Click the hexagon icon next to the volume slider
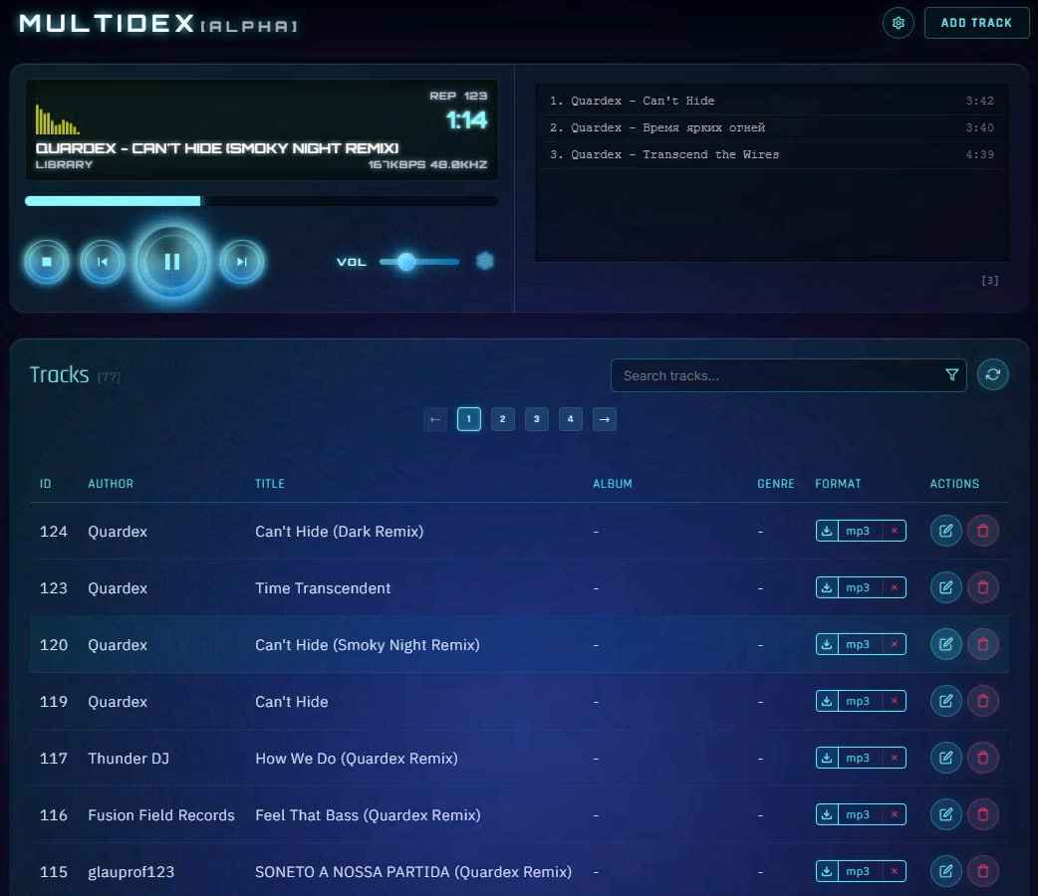The image size is (1038, 896). (x=484, y=261)
